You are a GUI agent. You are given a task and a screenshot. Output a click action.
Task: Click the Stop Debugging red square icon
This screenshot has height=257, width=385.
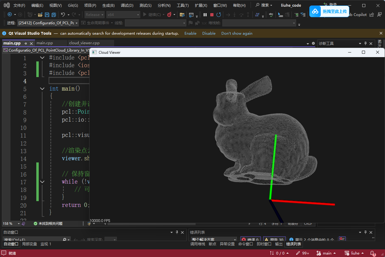tap(212, 15)
